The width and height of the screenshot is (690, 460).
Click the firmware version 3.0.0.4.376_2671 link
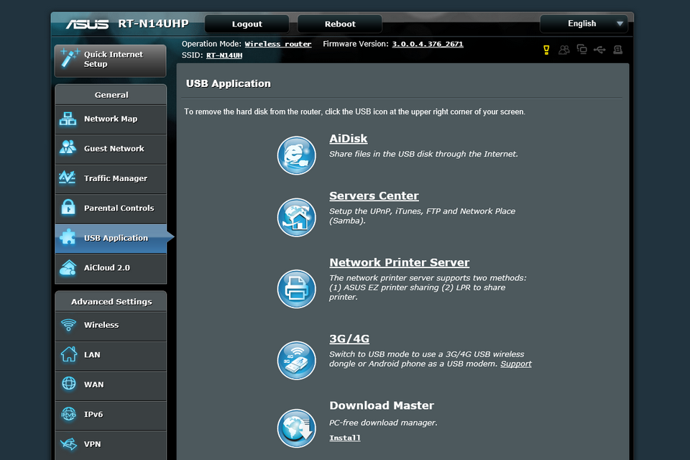click(x=428, y=44)
